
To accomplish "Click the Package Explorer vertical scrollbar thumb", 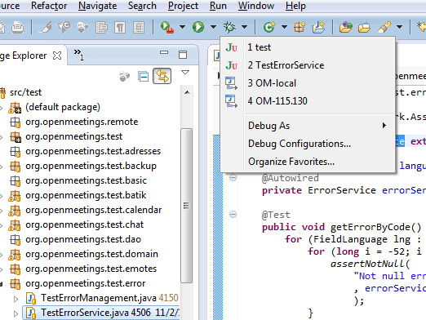I will [186, 206].
